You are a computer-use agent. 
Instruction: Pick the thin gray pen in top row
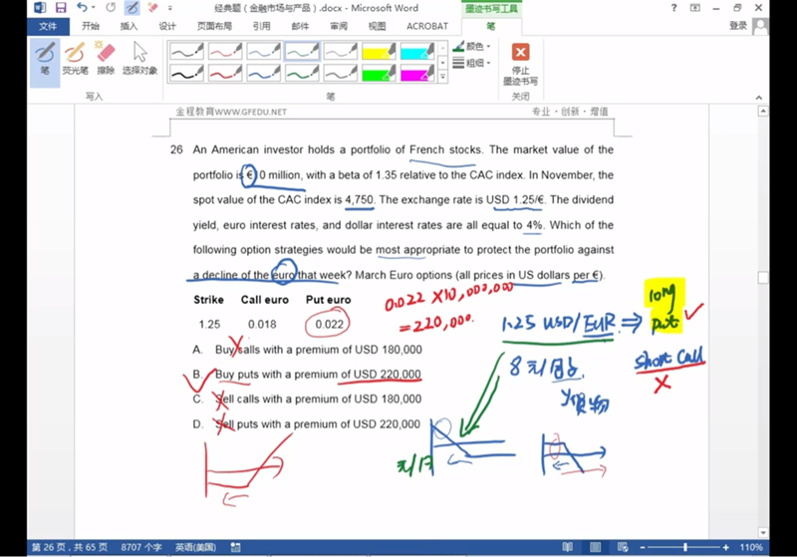tap(341, 51)
